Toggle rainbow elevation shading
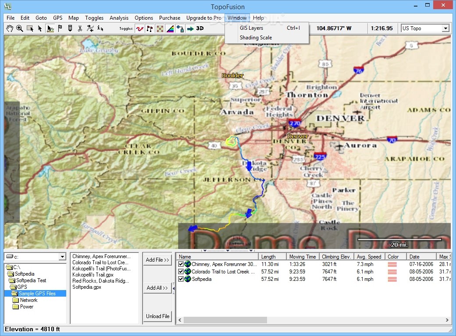Image resolution: width=456 pixels, height=336 pixels. point(170,29)
